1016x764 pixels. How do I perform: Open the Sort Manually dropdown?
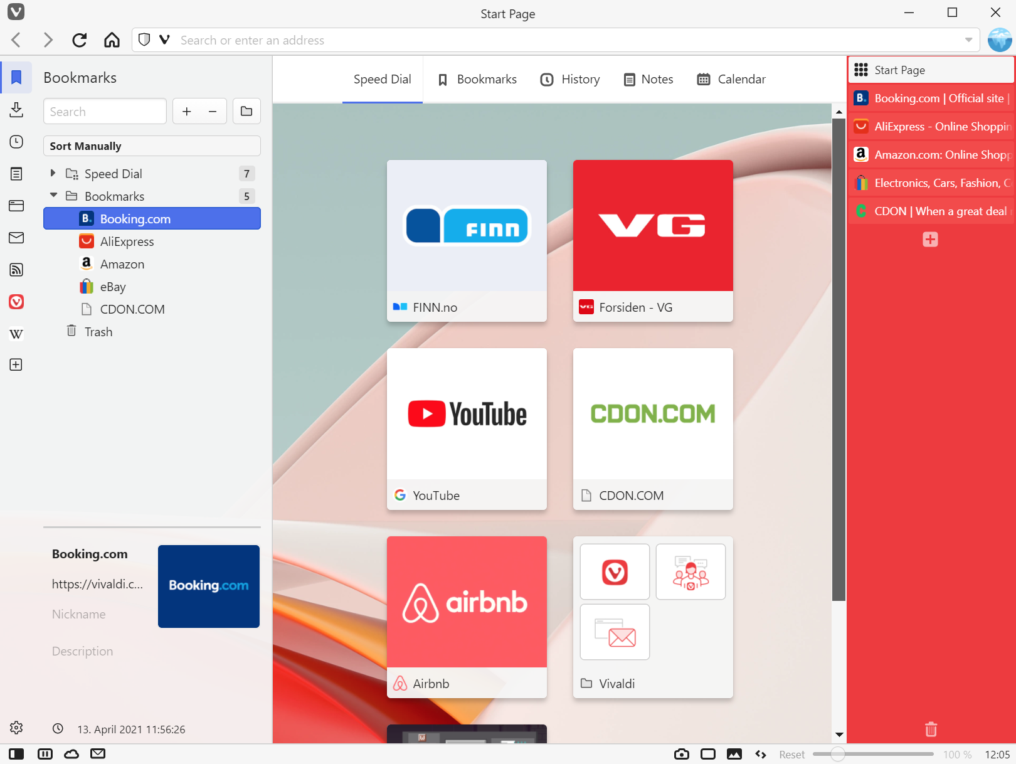point(152,146)
